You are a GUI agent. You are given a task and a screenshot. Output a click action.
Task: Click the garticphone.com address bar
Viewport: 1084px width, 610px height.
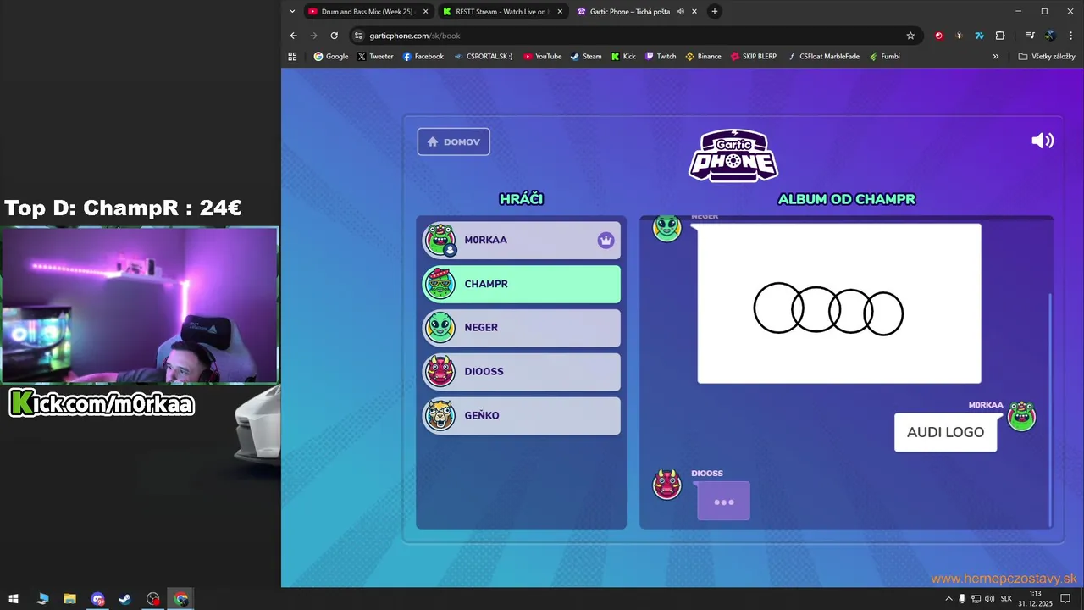coord(635,36)
